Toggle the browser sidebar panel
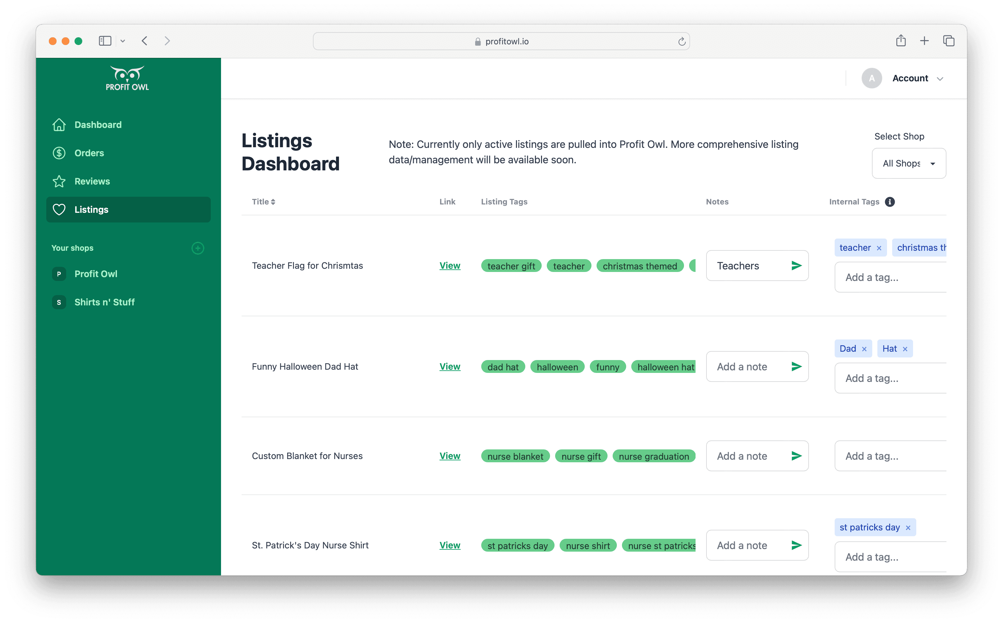The height and width of the screenshot is (623, 1003). (105, 41)
